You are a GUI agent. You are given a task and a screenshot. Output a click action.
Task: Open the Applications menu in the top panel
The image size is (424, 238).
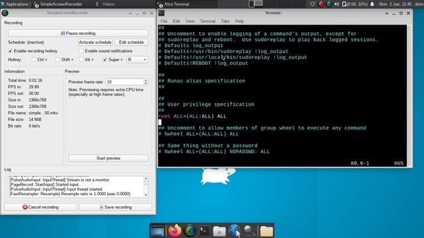[14, 4]
